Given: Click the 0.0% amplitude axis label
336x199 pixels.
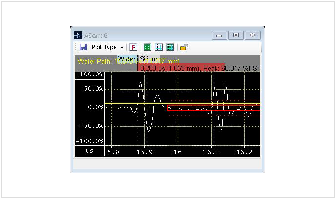Looking at the screenshot, I should pyautogui.click(x=96, y=107).
